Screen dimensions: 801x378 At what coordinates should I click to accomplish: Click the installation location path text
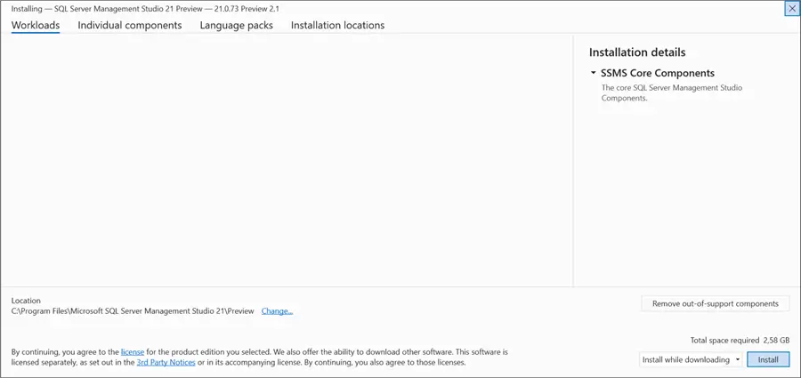(x=133, y=311)
